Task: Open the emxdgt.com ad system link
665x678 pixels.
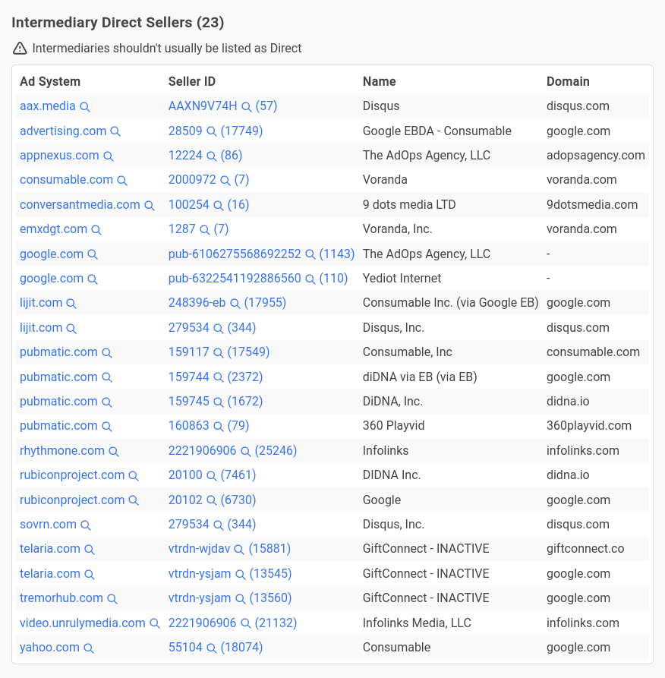Action: click(x=53, y=229)
